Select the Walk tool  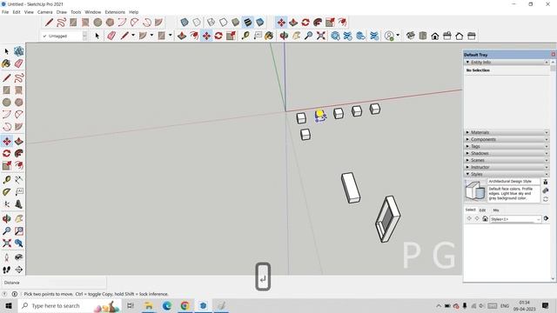click(6, 270)
